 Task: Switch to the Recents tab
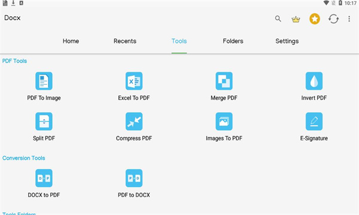(125, 41)
